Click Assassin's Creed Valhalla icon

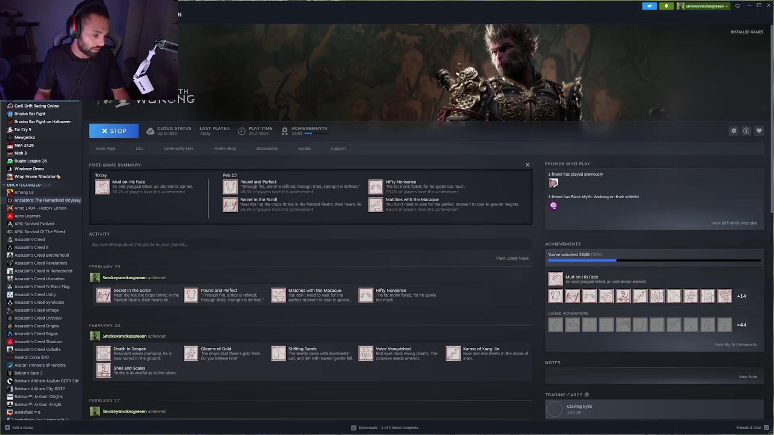tap(10, 349)
